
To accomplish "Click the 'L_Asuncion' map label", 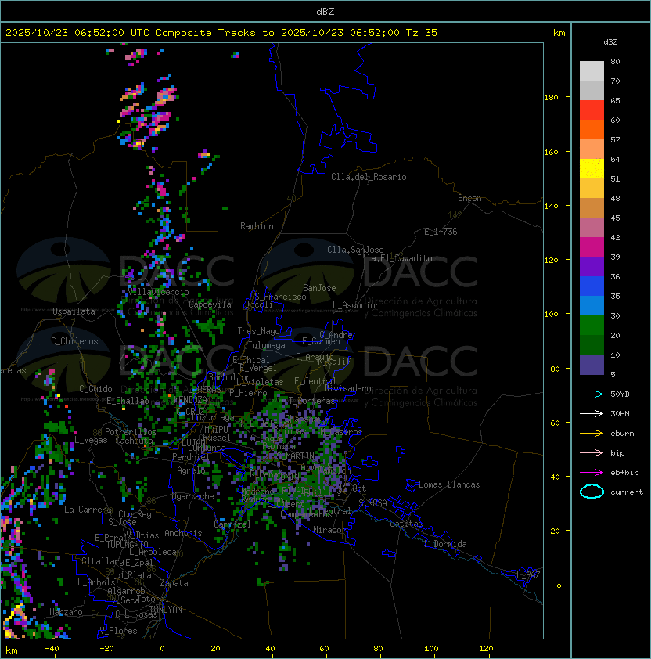I will pos(356,305).
